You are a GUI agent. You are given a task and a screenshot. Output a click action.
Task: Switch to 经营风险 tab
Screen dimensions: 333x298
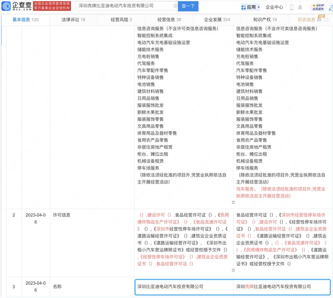tap(121, 20)
